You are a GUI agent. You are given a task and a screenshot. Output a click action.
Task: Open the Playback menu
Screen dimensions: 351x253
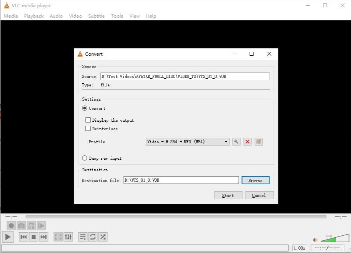coord(34,16)
